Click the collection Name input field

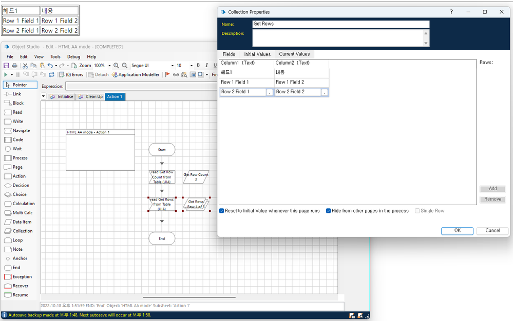[x=340, y=24]
